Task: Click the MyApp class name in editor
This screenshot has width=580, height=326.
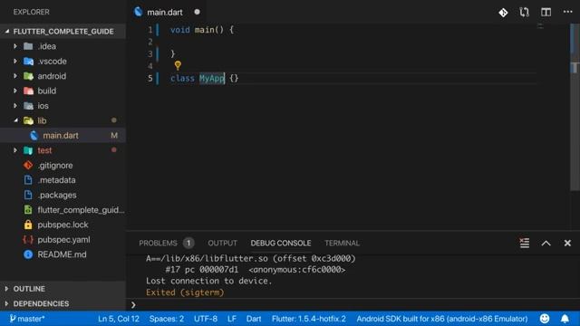Action: [x=211, y=79]
